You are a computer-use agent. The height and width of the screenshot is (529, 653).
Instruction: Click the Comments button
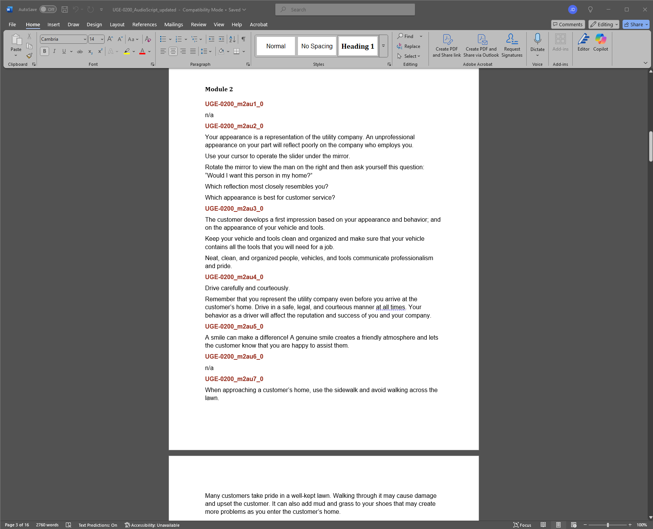click(567, 24)
